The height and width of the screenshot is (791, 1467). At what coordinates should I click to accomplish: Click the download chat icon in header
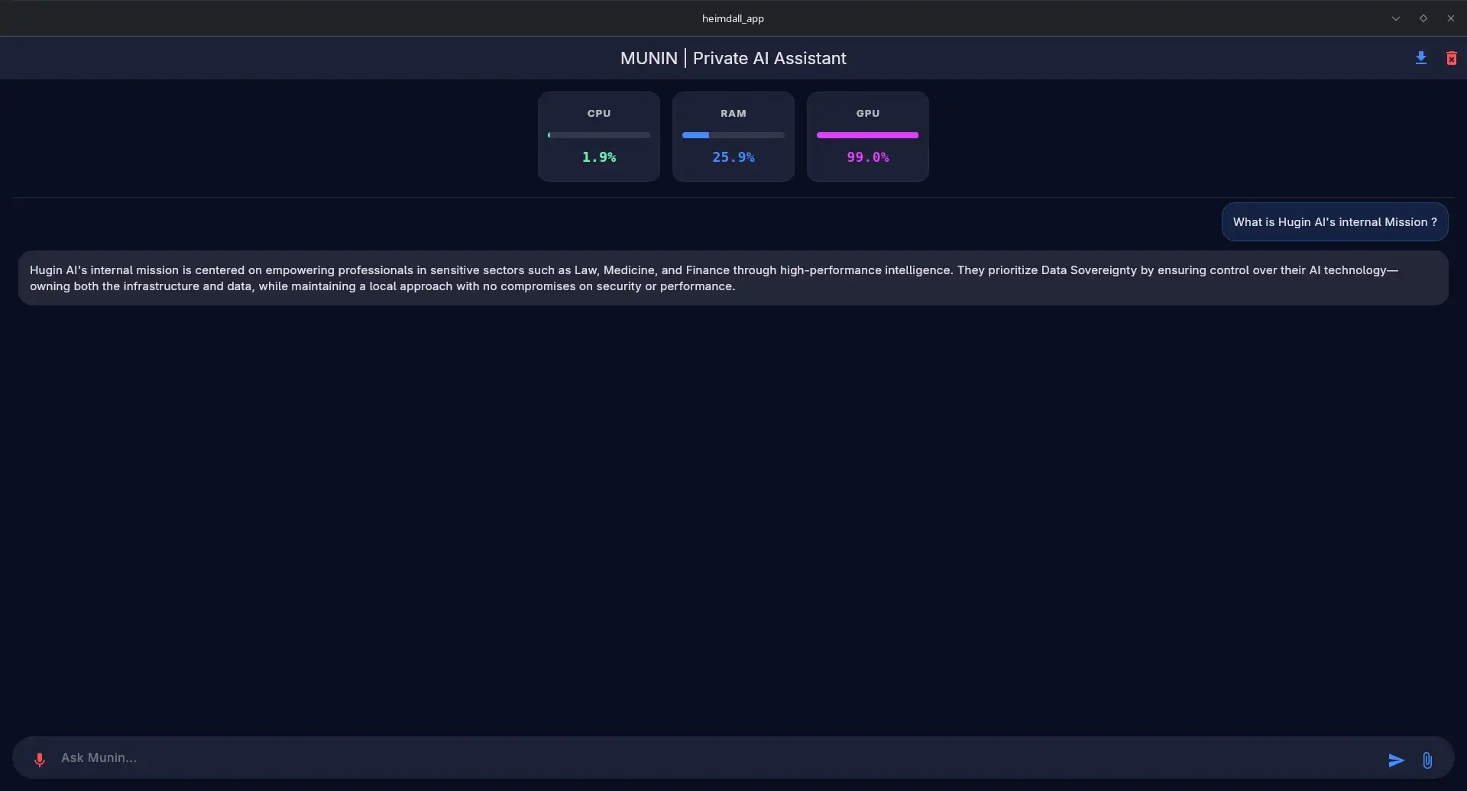click(1420, 58)
